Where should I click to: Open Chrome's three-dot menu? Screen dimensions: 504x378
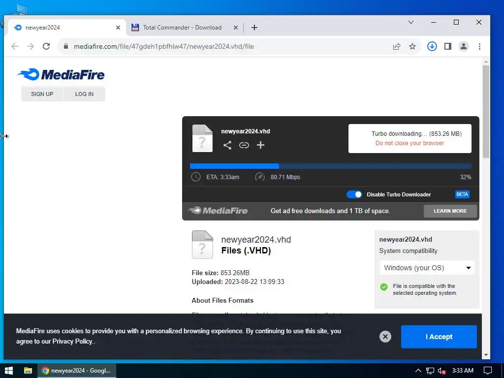[x=479, y=46]
